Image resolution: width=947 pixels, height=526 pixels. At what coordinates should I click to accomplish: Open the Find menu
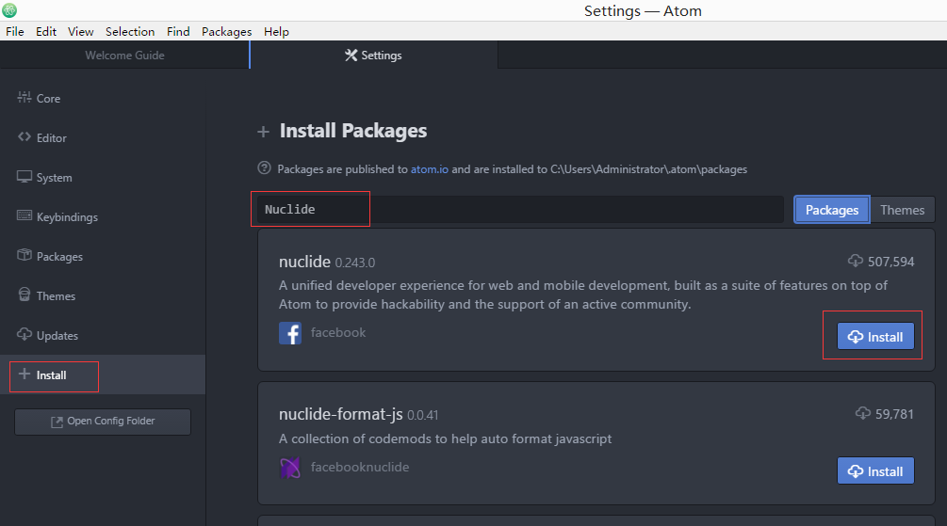[178, 31]
